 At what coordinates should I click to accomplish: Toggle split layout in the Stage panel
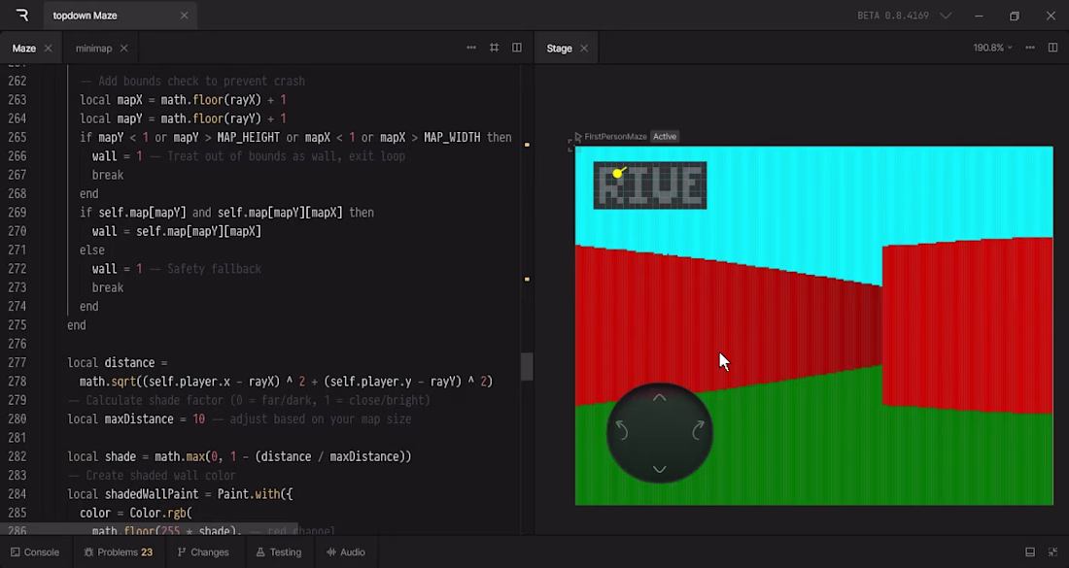(1052, 48)
